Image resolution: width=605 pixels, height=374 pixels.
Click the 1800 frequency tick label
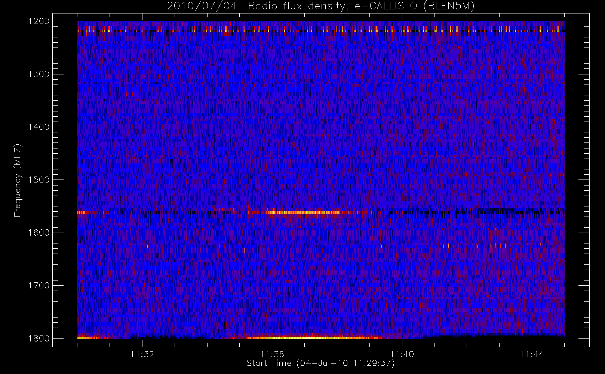coord(39,338)
